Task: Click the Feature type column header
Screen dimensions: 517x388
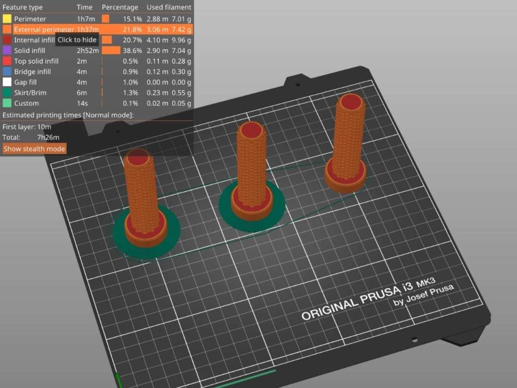Action: click(23, 7)
